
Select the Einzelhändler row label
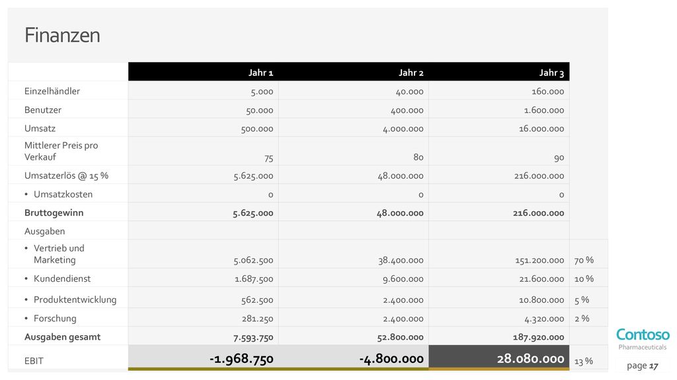point(52,91)
